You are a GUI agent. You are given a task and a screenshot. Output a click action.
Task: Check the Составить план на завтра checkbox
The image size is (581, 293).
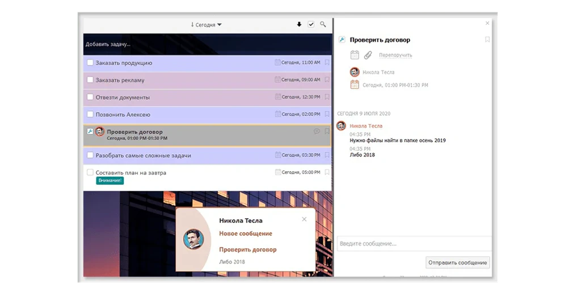[90, 172]
